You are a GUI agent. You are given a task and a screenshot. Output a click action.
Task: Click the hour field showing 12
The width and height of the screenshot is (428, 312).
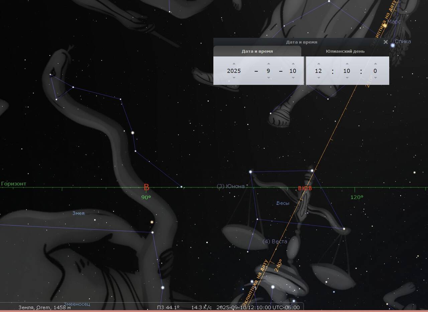tap(318, 71)
